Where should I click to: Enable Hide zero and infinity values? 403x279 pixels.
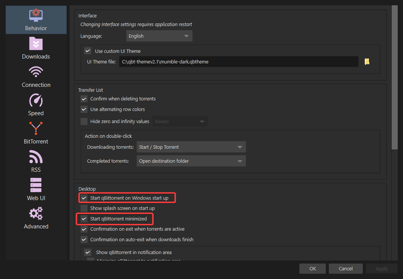point(84,121)
